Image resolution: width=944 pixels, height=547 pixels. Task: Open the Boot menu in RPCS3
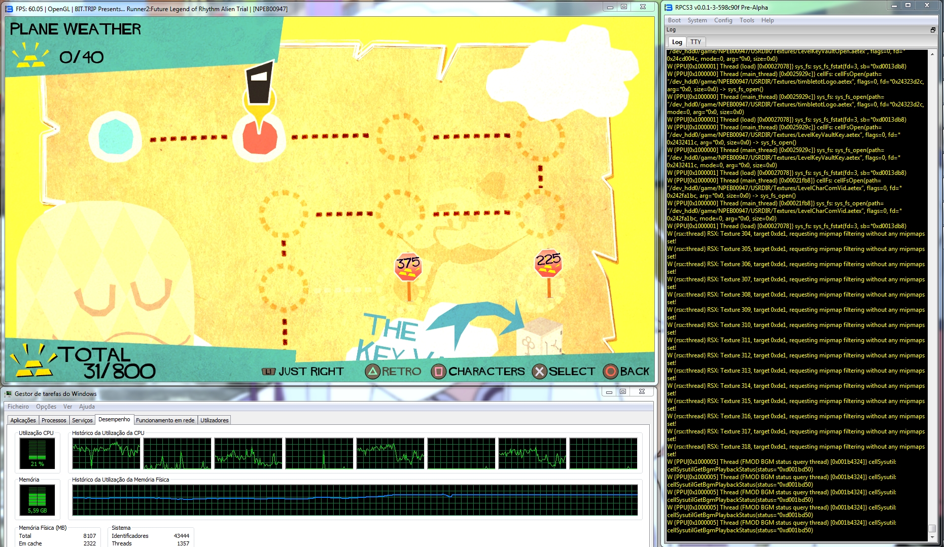tap(674, 20)
